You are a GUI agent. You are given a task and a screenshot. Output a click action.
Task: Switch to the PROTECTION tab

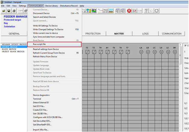[93, 34]
